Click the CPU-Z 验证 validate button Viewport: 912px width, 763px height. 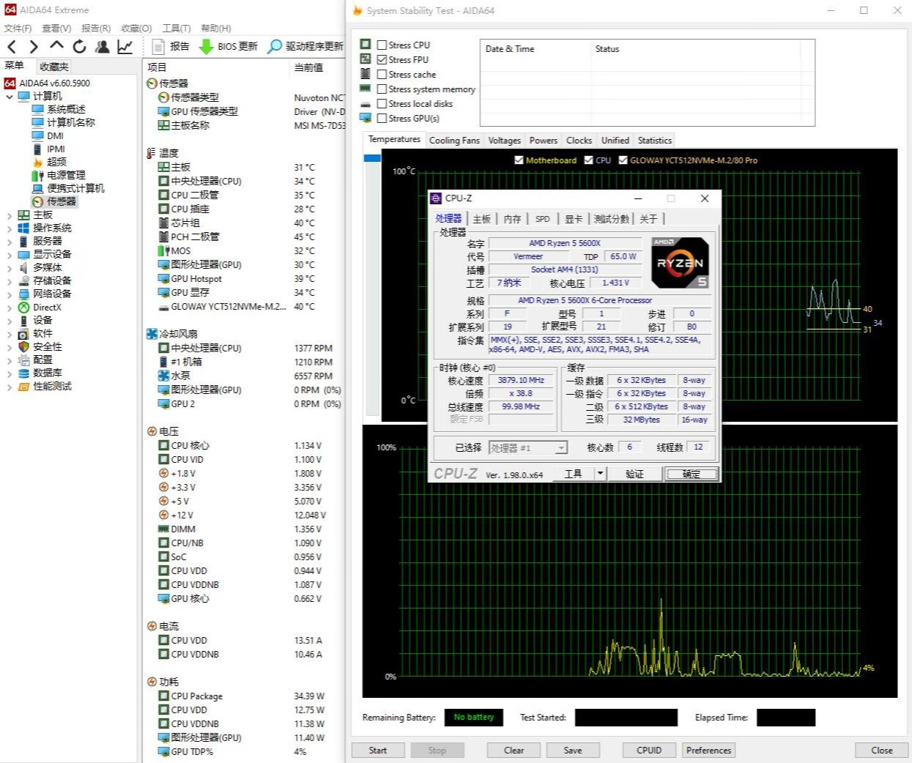pyautogui.click(x=634, y=474)
